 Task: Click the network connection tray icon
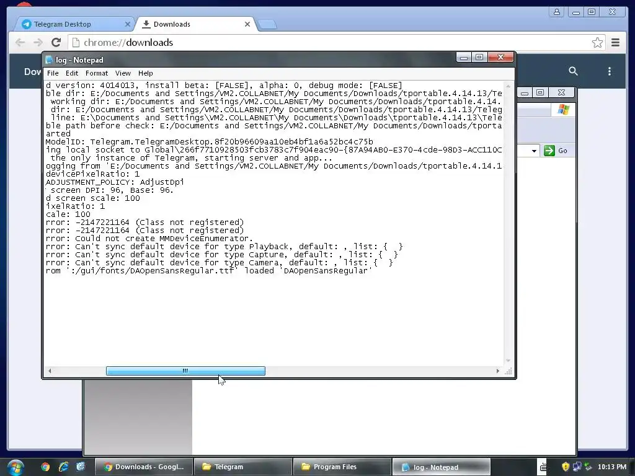577,467
